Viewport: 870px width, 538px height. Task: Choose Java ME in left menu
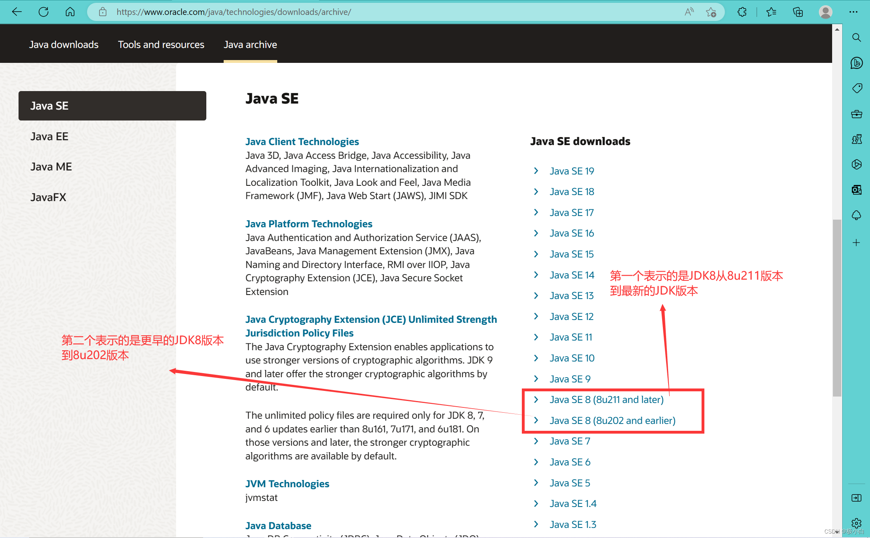pos(51,167)
